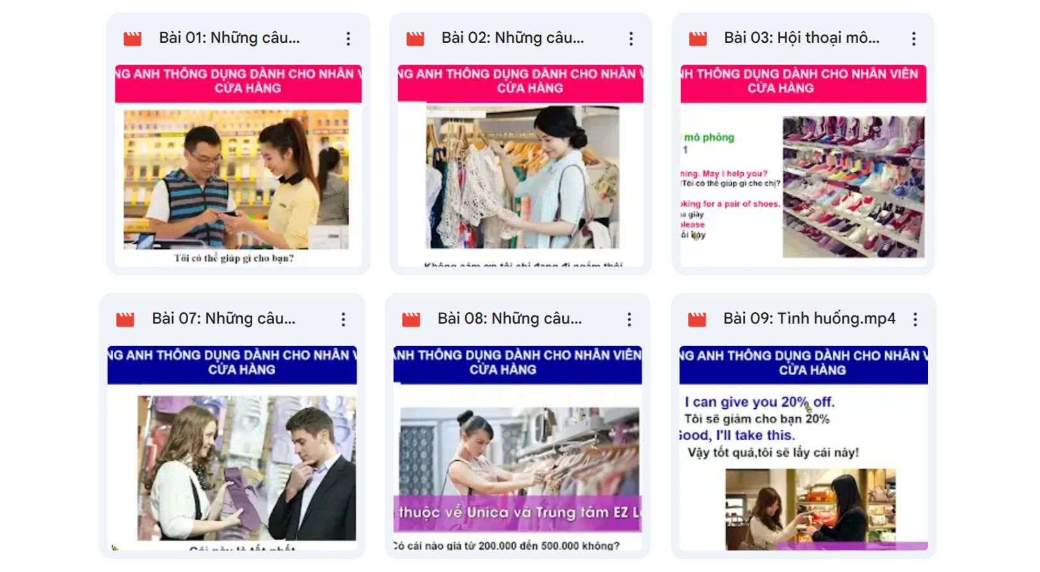1040x572 pixels.
Task: Select the file title Bài 01: Những câu...
Action: (229, 38)
